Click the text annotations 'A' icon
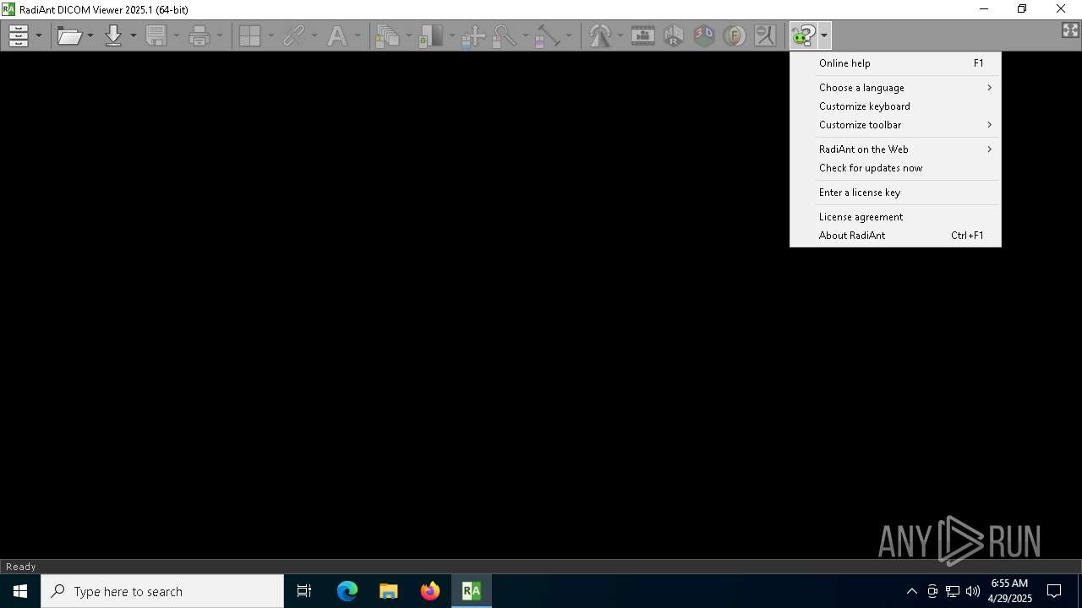The height and width of the screenshot is (608, 1082). [x=337, y=35]
